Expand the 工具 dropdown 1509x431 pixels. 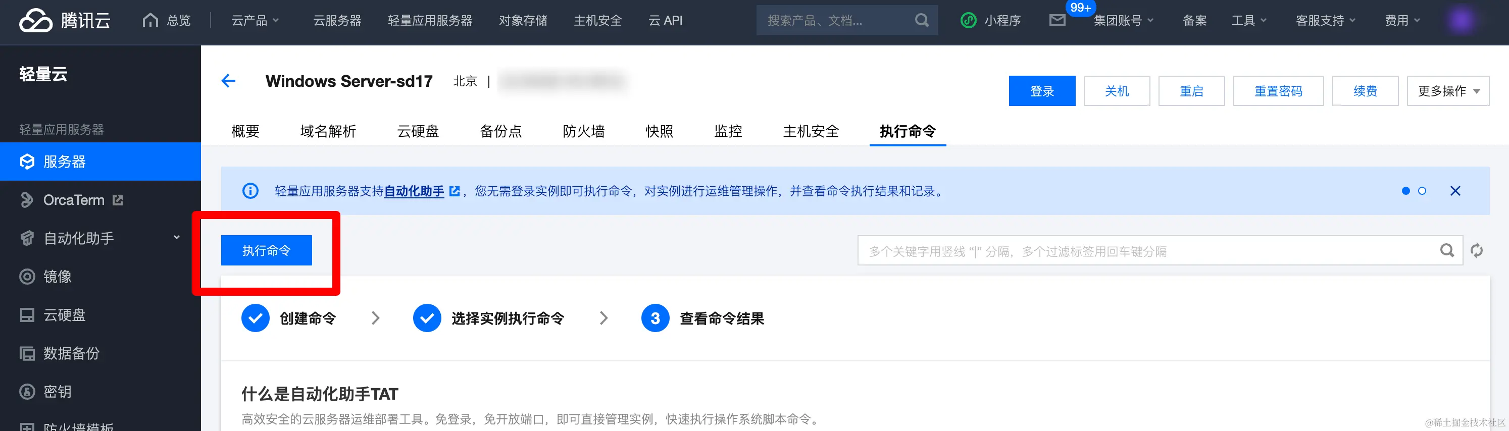pos(1249,21)
